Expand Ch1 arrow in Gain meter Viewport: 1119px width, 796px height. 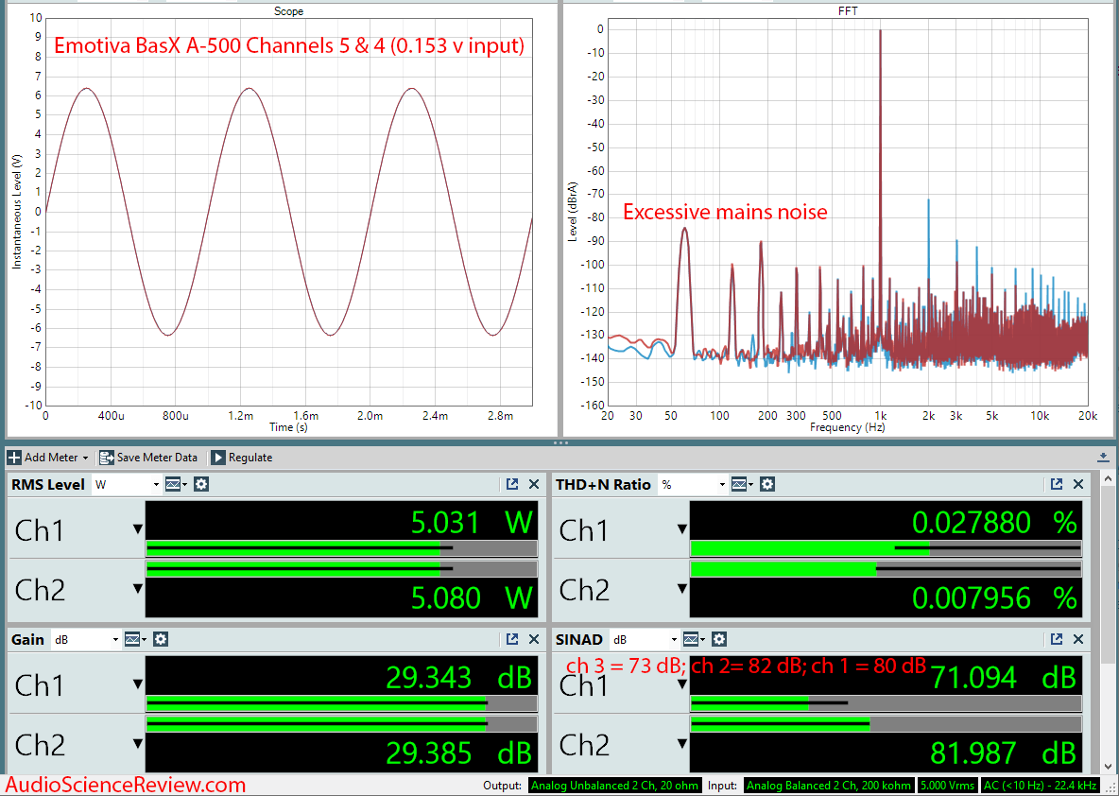(x=138, y=684)
